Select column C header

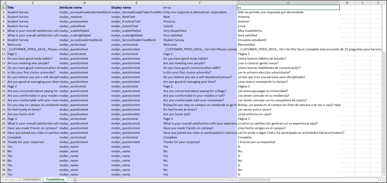coord(33,3)
